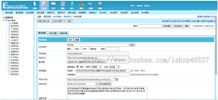Open the 附件管理 link
This screenshot has height=100, width=218.
tap(186, 21)
